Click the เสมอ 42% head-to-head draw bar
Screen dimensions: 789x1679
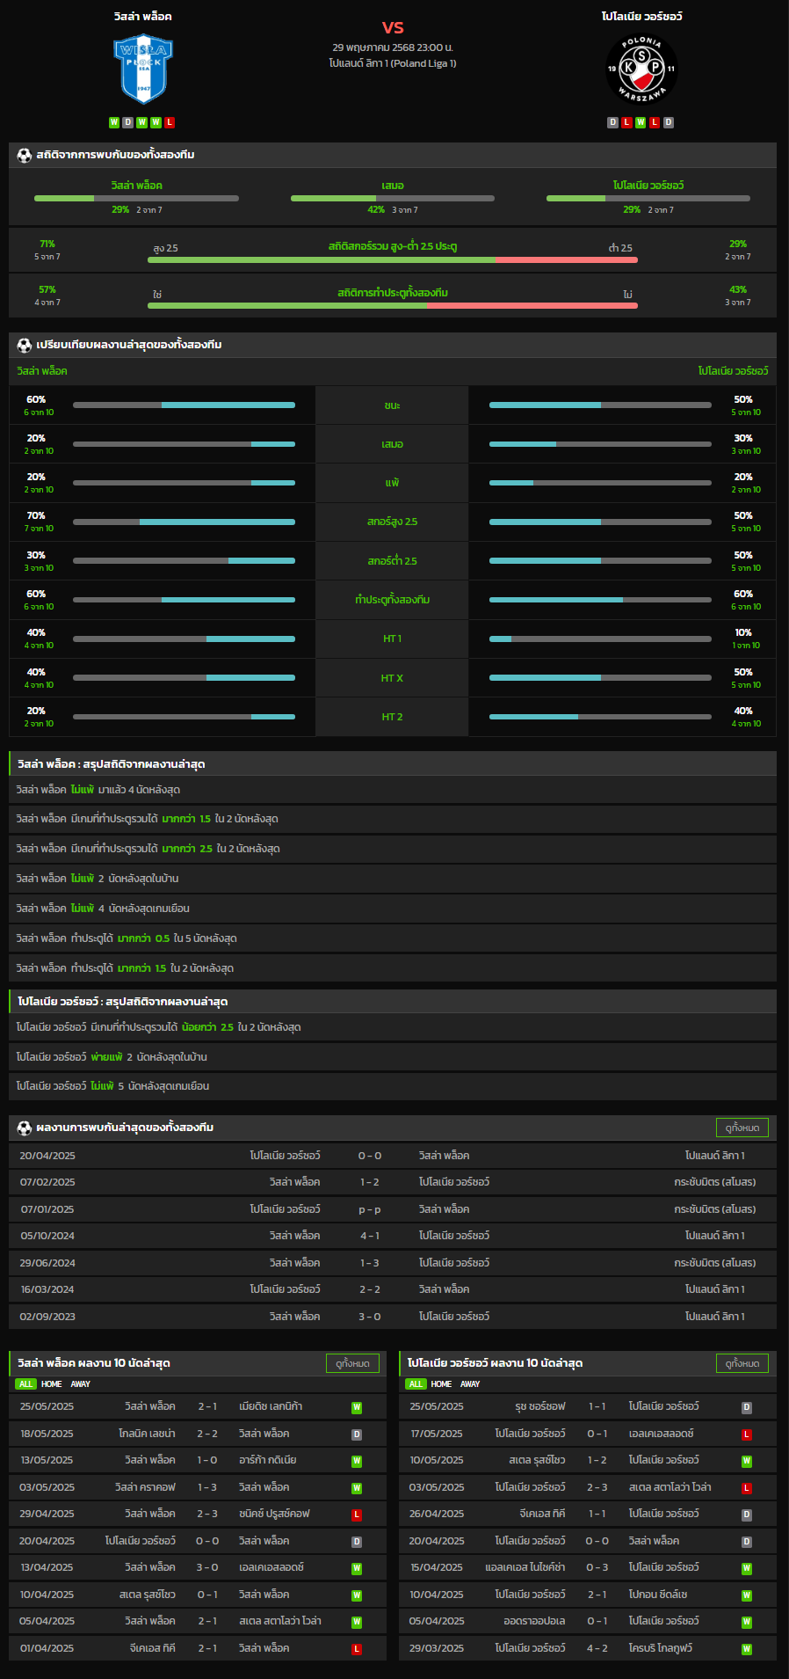[393, 198]
